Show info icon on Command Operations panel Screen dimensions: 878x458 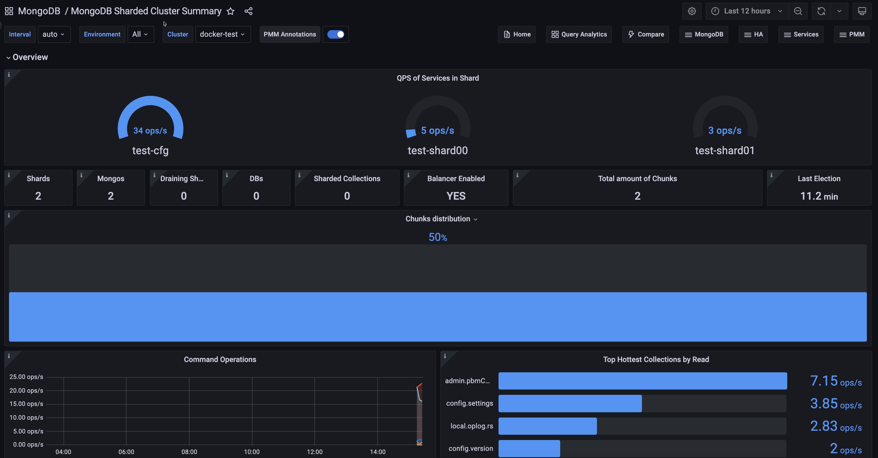(x=9, y=356)
